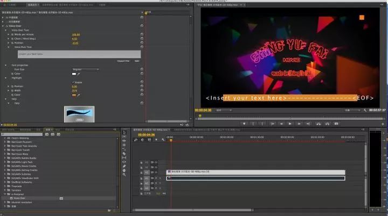The width and height of the screenshot is (388, 216).
Task: Open the Font Size Regular dropdown
Action: (x=85, y=69)
